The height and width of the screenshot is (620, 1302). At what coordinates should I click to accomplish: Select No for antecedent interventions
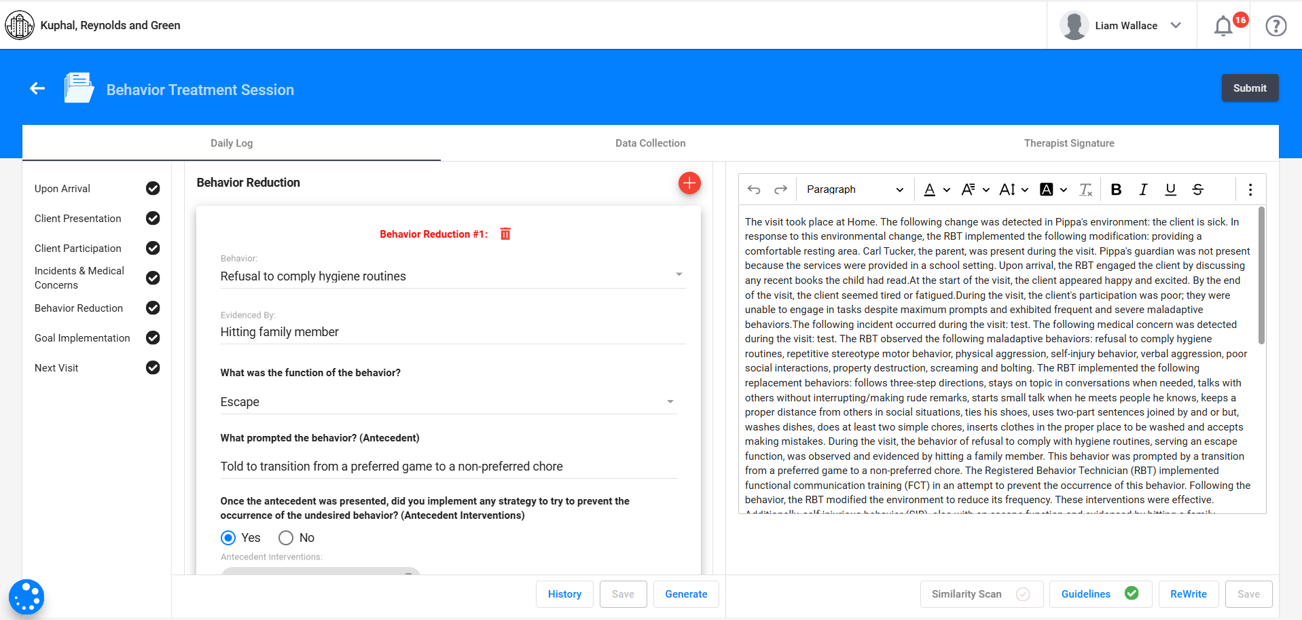click(x=285, y=537)
